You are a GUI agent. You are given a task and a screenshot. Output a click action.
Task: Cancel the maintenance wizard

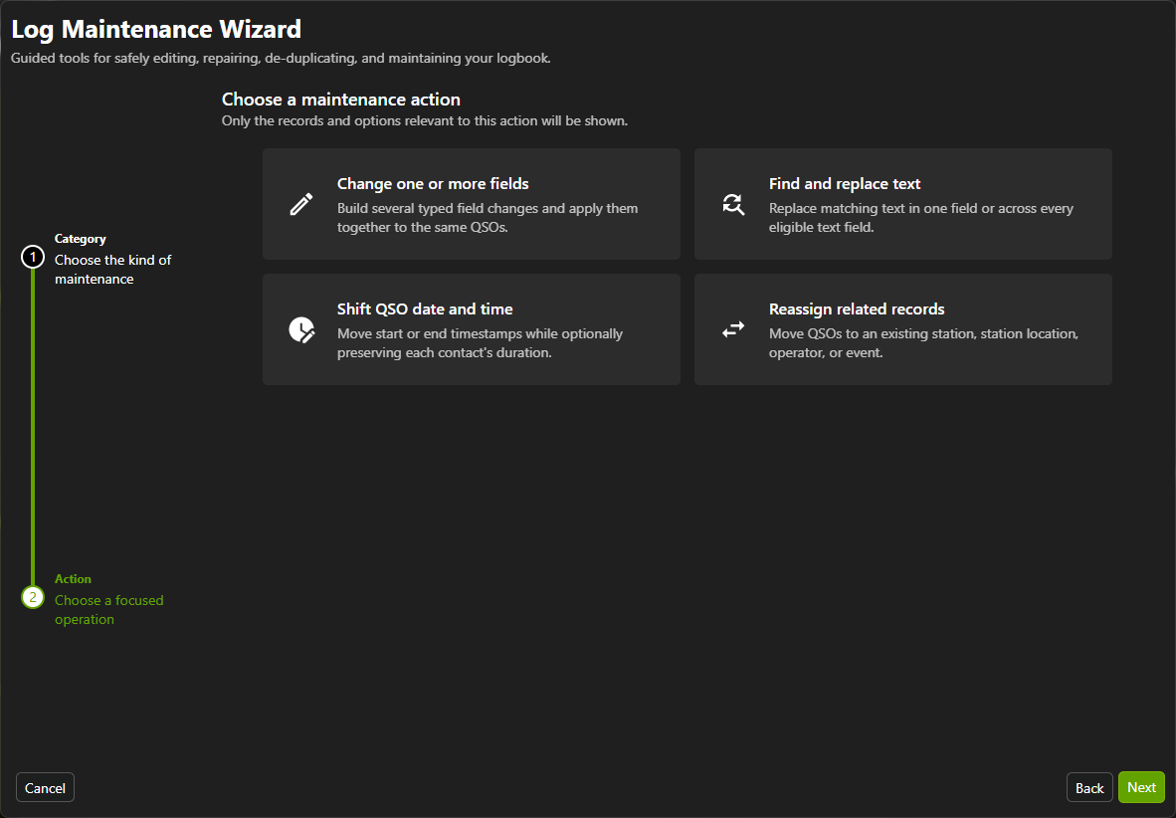(x=45, y=787)
